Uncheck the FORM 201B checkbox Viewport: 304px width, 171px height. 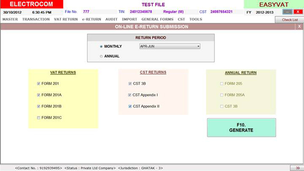pyautogui.click(x=38, y=107)
